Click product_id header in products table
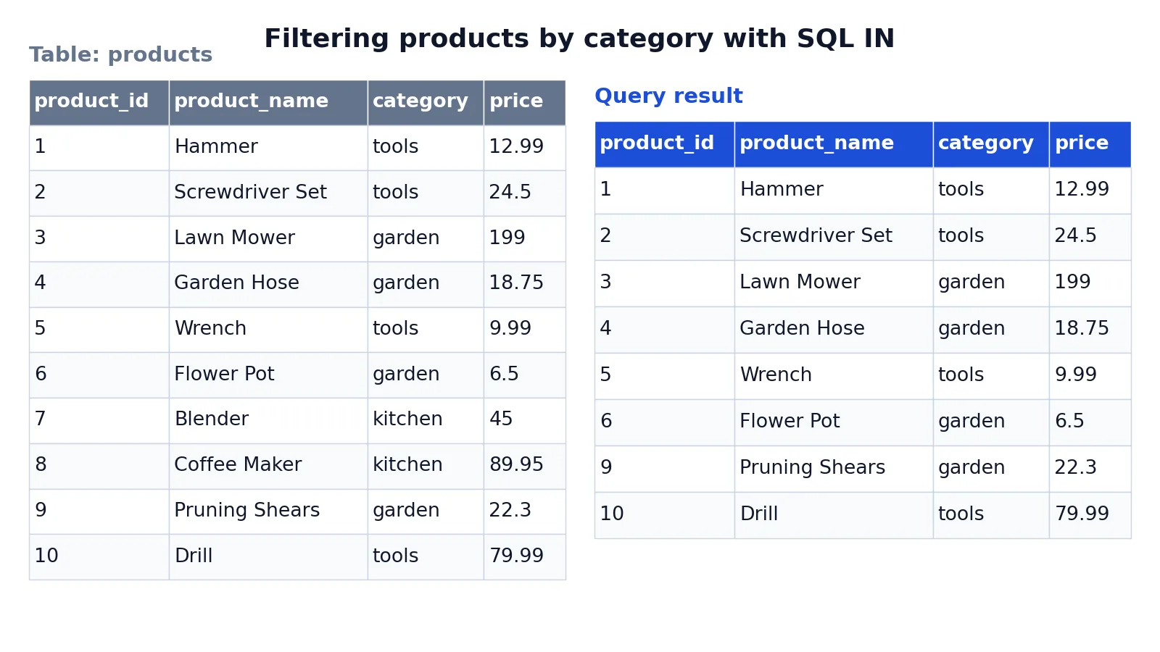The width and height of the screenshot is (1160, 652). point(99,102)
